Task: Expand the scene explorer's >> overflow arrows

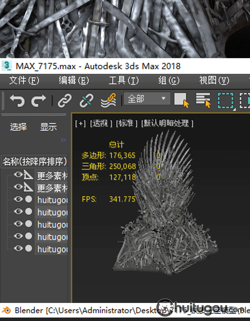Action: pyautogui.click(x=63, y=140)
